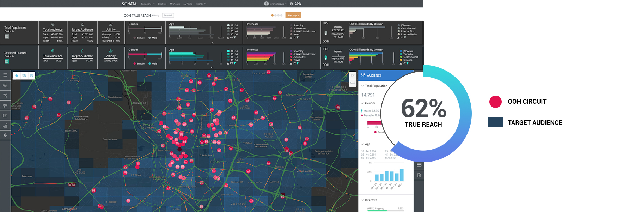Select the ESP map tab

click(x=353, y=75)
